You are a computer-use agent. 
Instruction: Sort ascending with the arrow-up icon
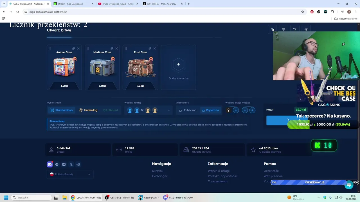tap(295, 29)
